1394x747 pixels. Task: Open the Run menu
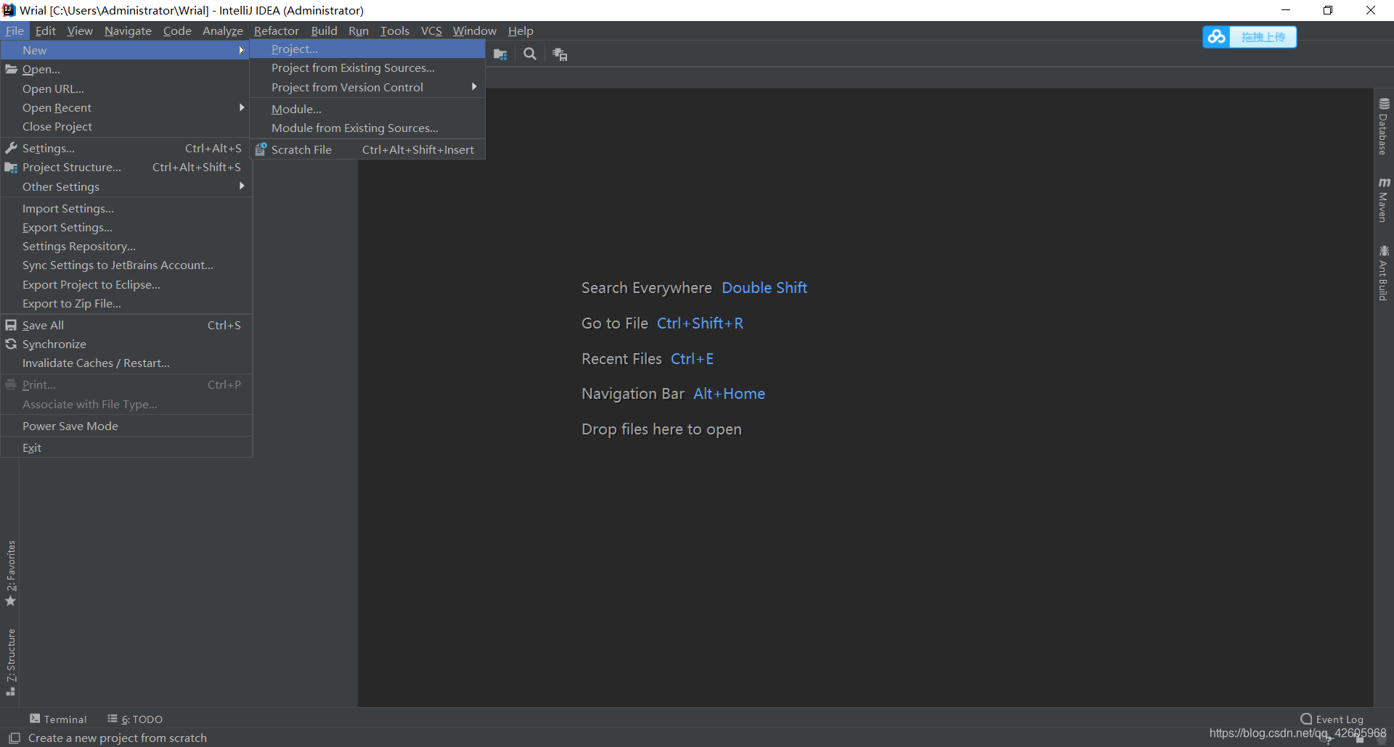coord(359,30)
